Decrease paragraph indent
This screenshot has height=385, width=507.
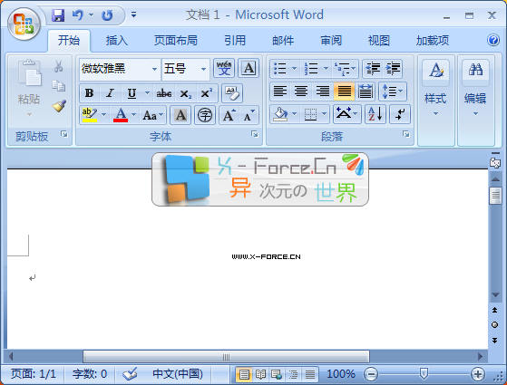(x=373, y=69)
